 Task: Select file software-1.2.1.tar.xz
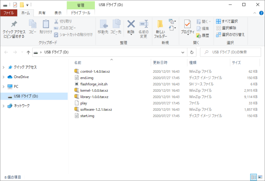point(96,109)
